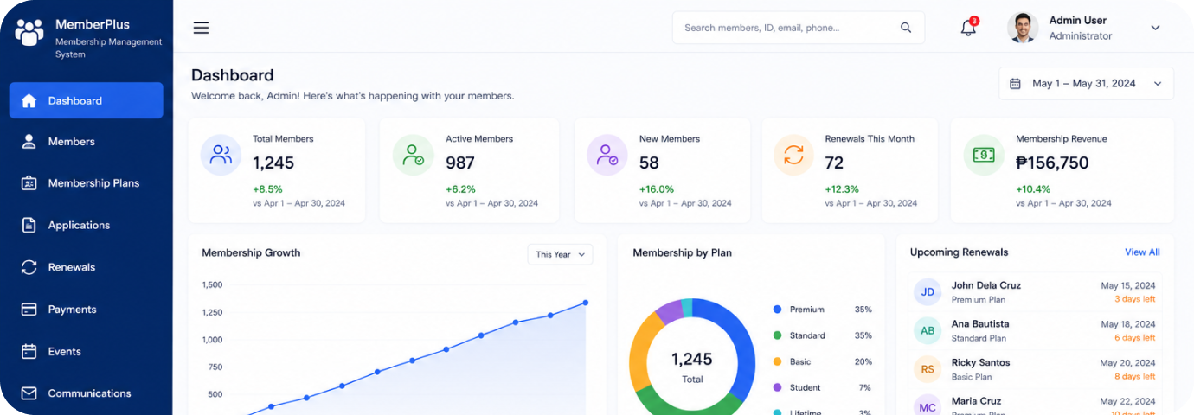Click the calendar icon in date range
Screen dimensions: 1194x415
[1015, 84]
